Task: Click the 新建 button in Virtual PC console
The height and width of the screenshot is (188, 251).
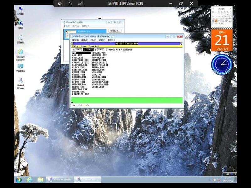Action: 115,30
